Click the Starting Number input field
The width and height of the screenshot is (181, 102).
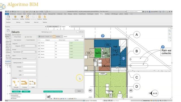tap(29, 63)
